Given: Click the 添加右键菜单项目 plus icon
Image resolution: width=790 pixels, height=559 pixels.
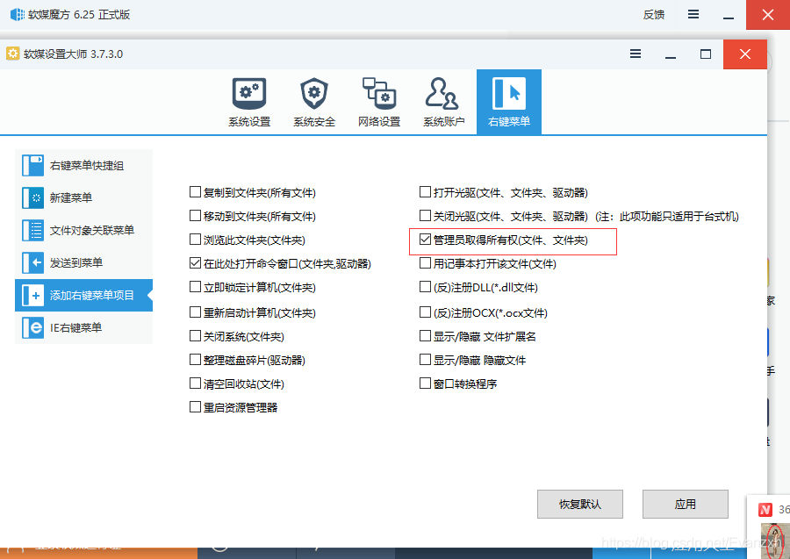Looking at the screenshot, I should (32, 296).
